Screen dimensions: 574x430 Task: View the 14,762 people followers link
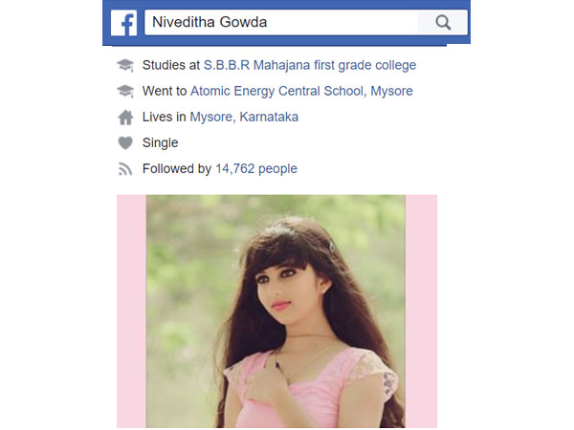tap(256, 168)
